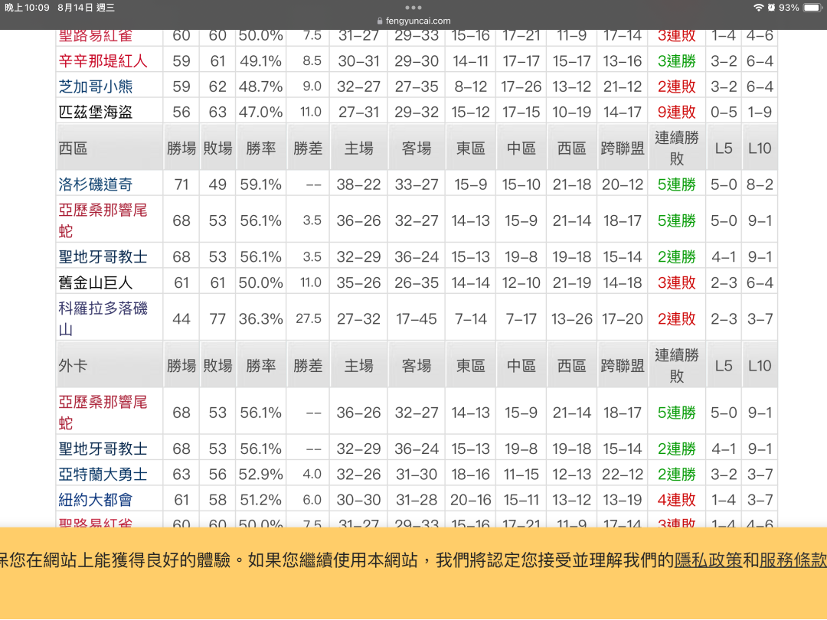Tap the fengyuncai.com address bar
This screenshot has height=620, width=827.
tap(413, 21)
